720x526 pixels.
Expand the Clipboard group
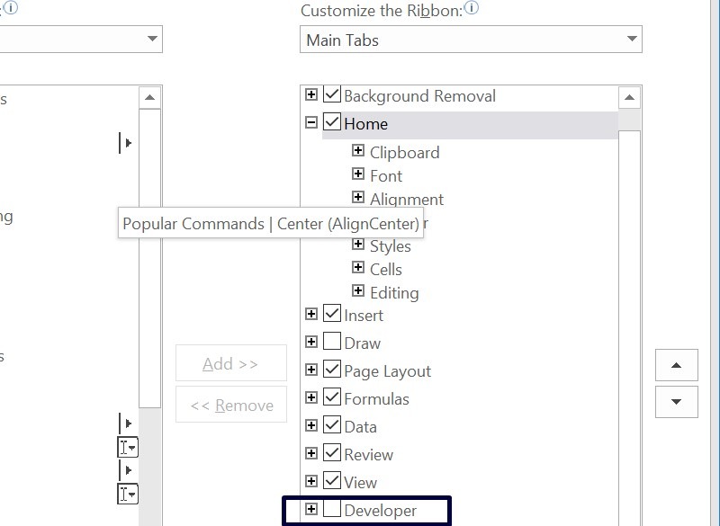coord(359,152)
